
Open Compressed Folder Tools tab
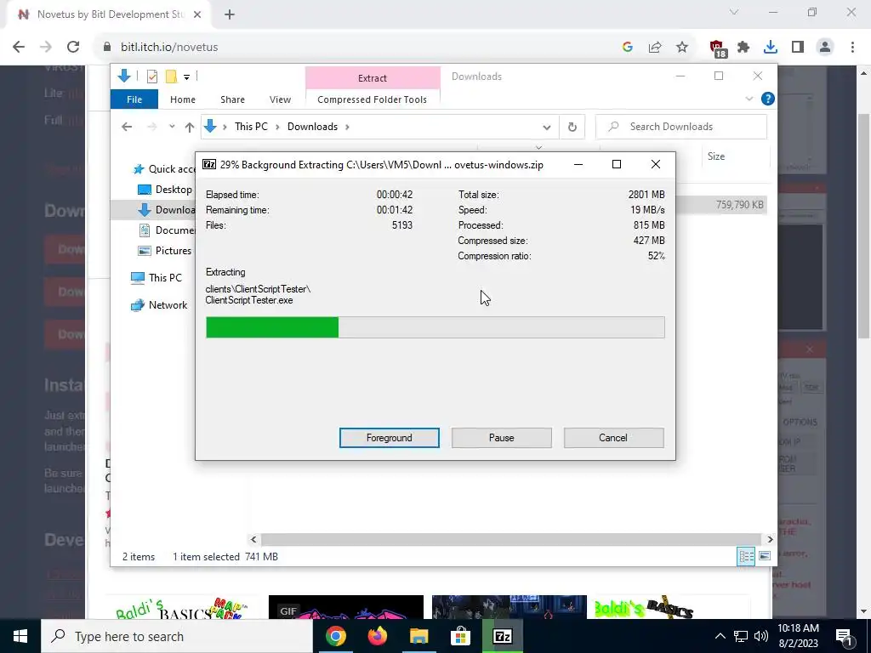[373, 99]
